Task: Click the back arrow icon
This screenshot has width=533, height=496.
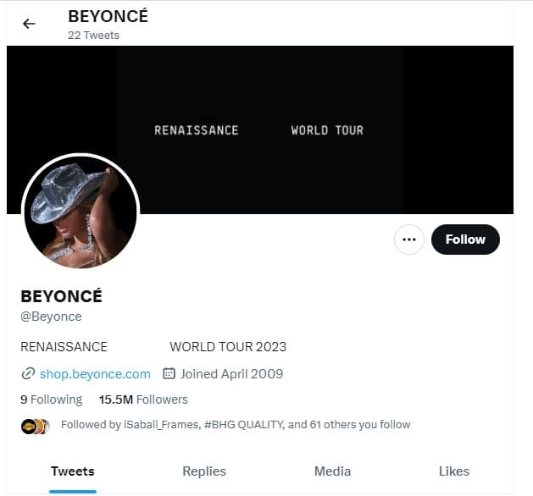Action: pyautogui.click(x=30, y=24)
